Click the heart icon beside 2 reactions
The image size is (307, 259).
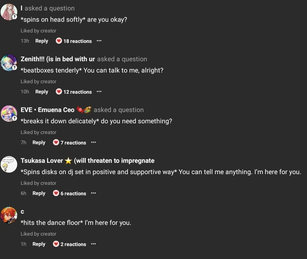tap(56, 244)
